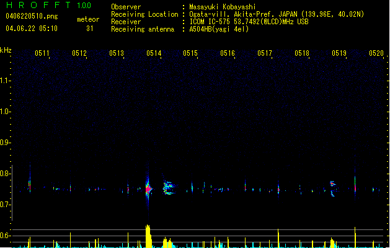Viewport: 390px width, 248px height.
Task: Click the 0.9 kHz axis label
Action: point(5,143)
